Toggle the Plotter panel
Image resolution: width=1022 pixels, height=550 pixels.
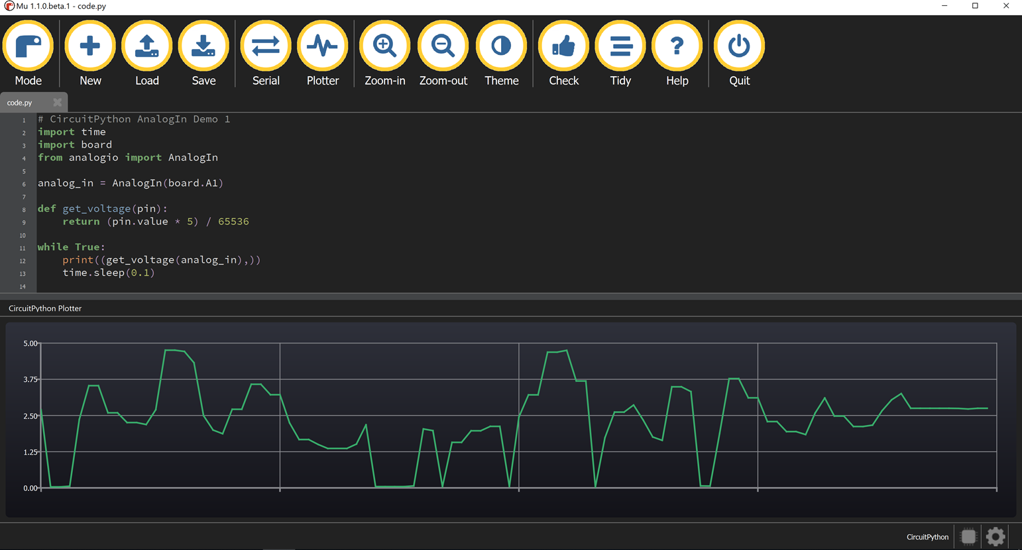(x=323, y=46)
